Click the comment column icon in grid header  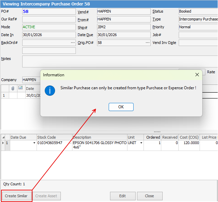[x=21, y=88]
